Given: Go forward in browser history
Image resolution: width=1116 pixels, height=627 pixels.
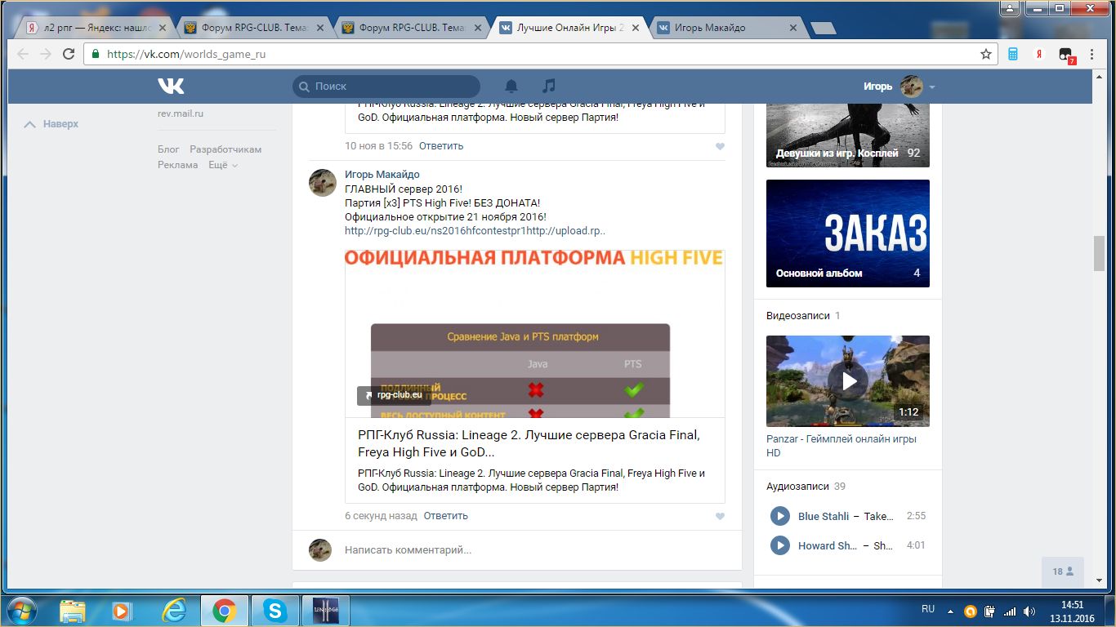Looking at the screenshot, I should 46,54.
